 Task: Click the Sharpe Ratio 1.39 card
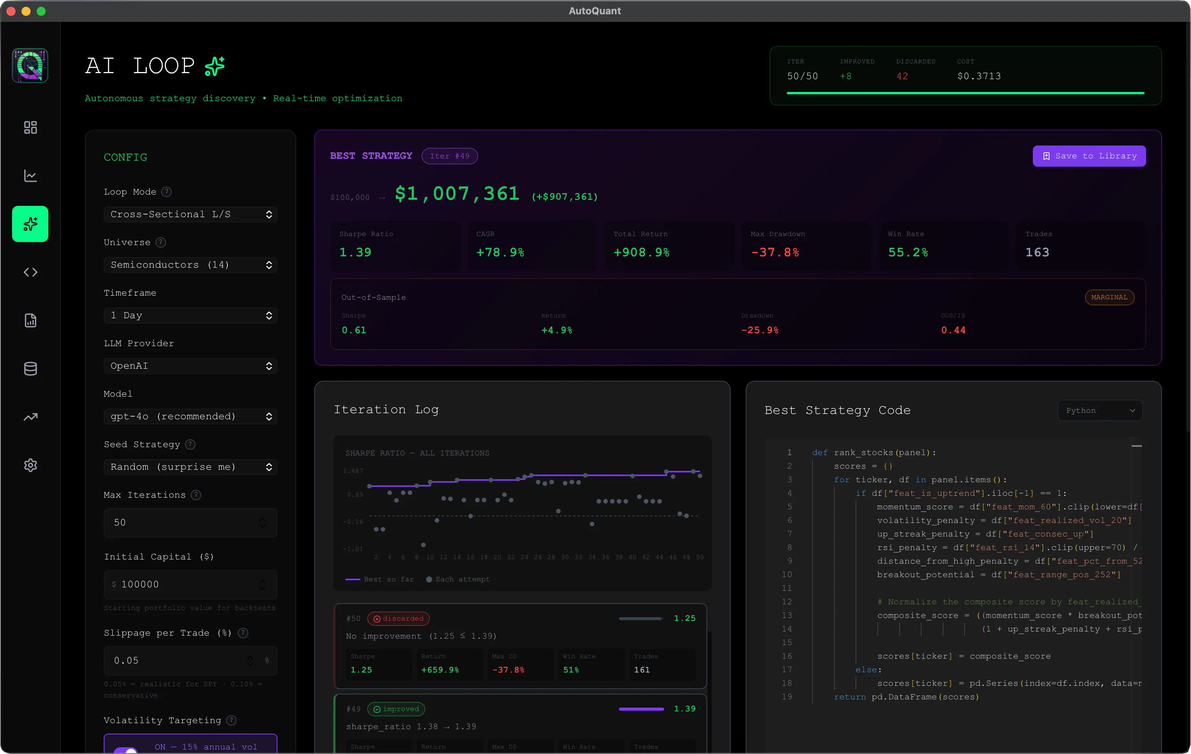395,245
